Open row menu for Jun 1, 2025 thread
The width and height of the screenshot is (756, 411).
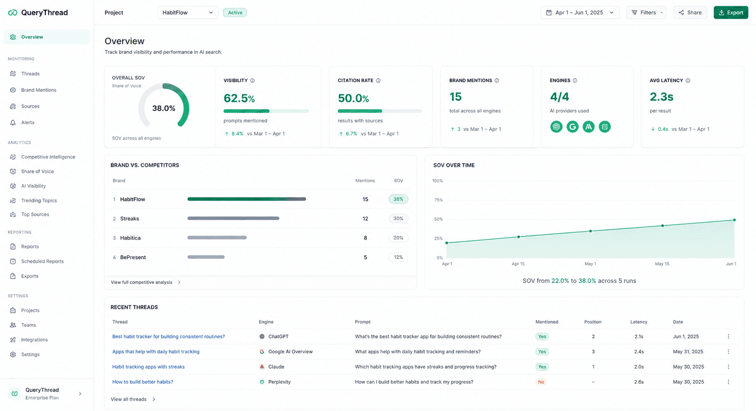[728, 337]
